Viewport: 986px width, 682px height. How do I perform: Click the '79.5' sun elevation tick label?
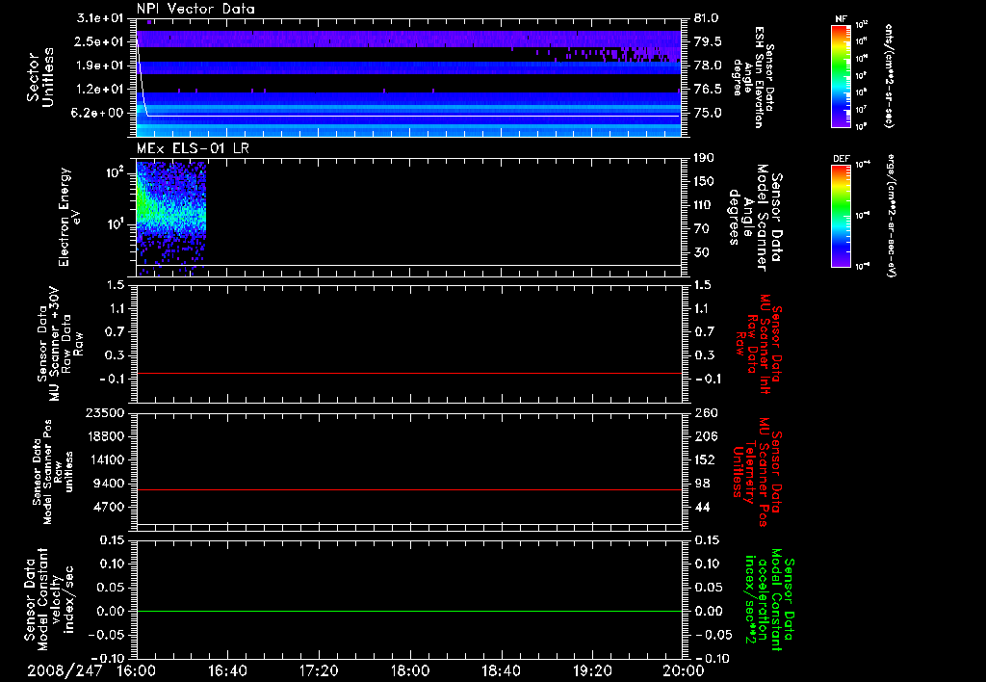point(708,41)
